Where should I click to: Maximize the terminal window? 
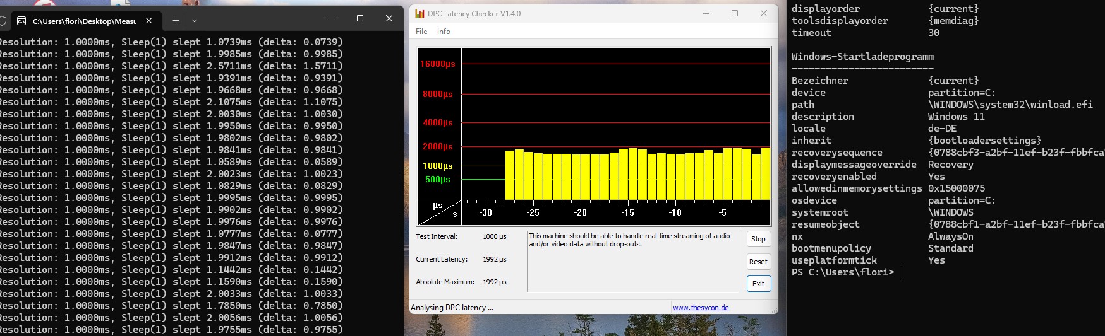click(360, 19)
